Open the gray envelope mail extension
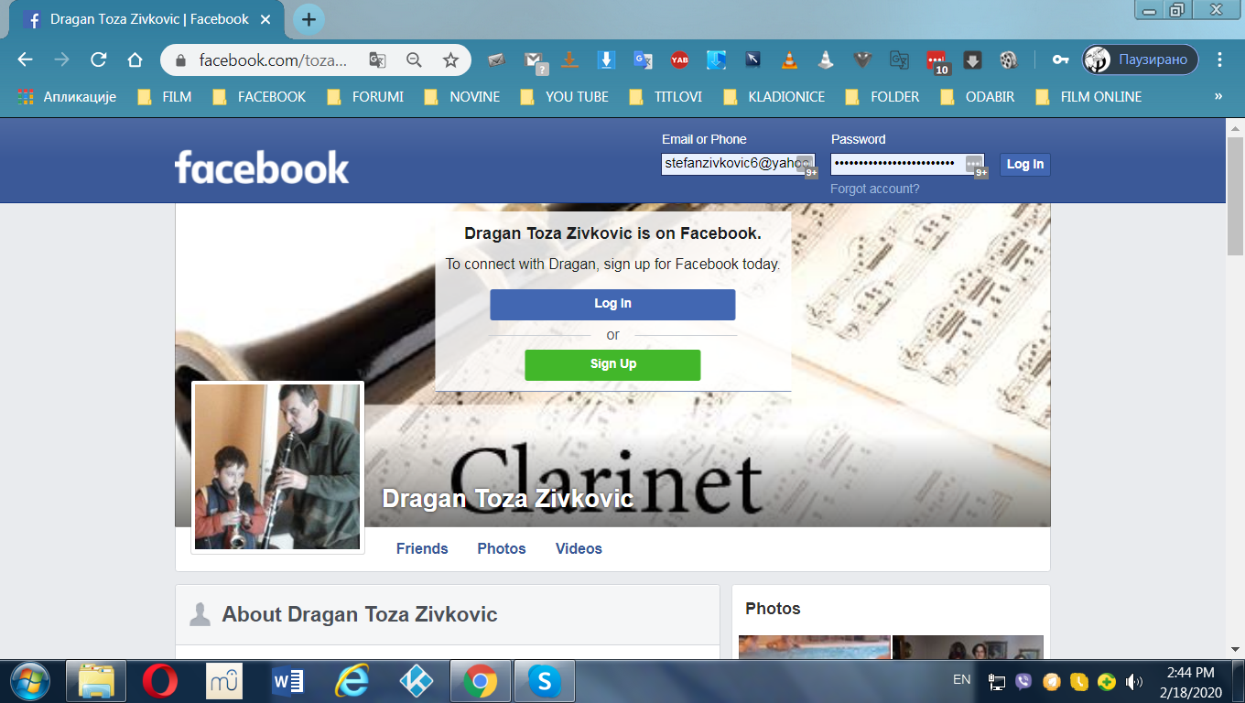The width and height of the screenshot is (1245, 703). (x=496, y=60)
